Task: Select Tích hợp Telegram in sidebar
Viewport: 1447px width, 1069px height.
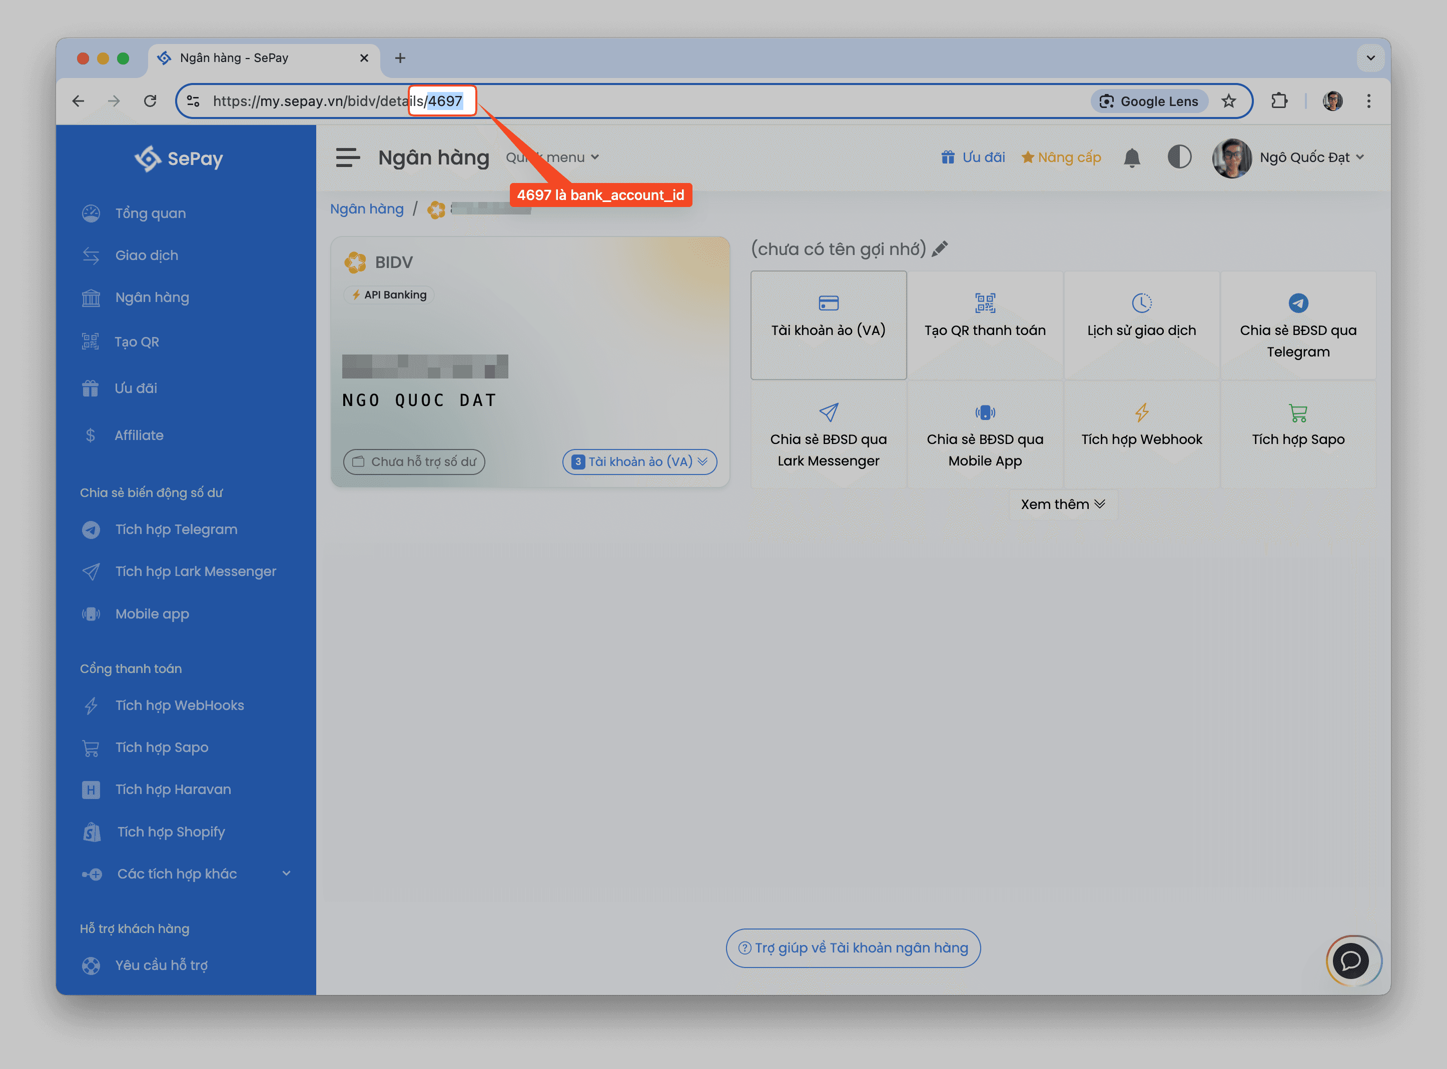Action: tap(176, 529)
